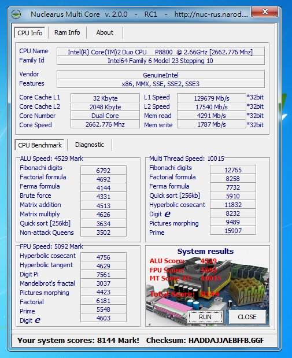Click L1 Speed value 129679 Mb/s

coord(212,98)
